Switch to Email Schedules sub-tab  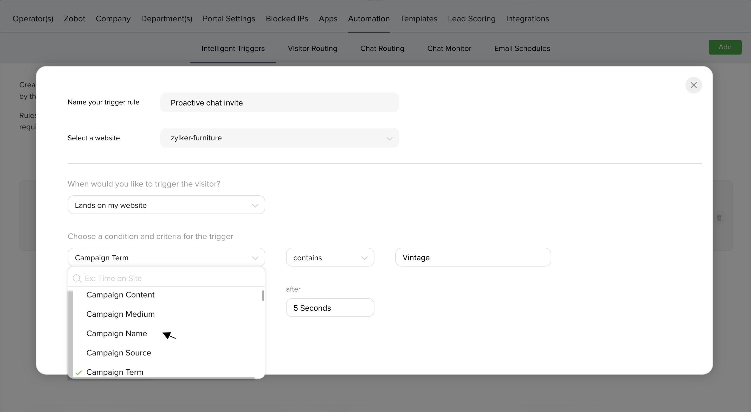tap(522, 48)
